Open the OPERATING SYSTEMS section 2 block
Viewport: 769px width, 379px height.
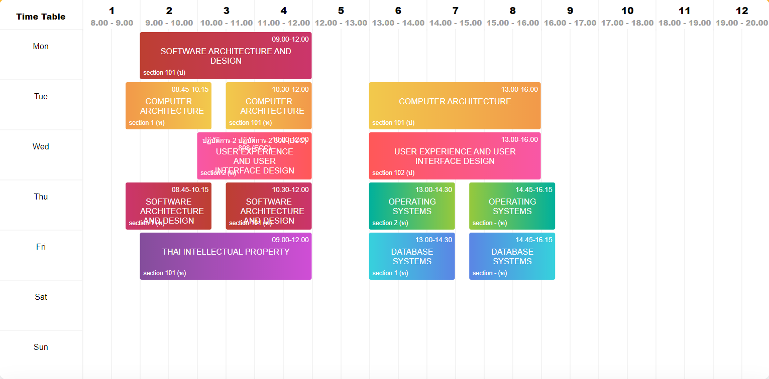(x=412, y=206)
